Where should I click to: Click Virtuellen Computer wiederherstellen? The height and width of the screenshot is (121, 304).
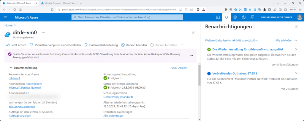click(x=55, y=45)
